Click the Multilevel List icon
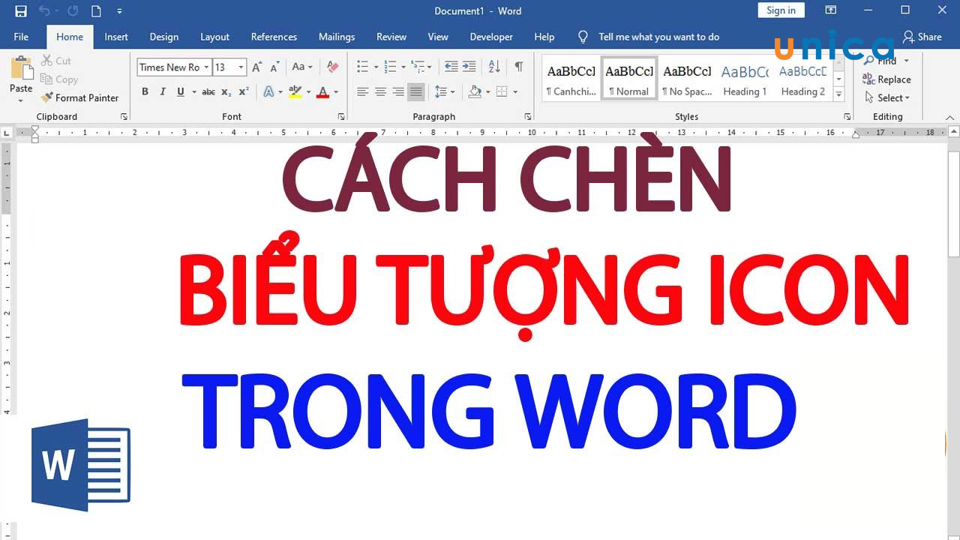The image size is (960, 540). (x=418, y=67)
